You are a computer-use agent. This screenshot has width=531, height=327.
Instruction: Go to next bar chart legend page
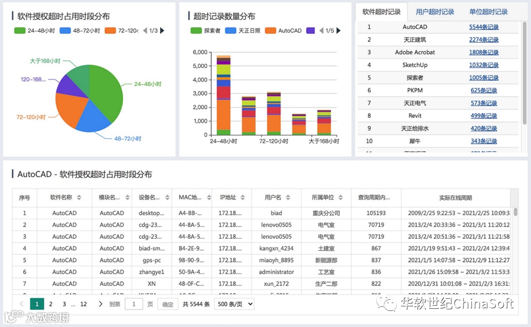pos(338,30)
